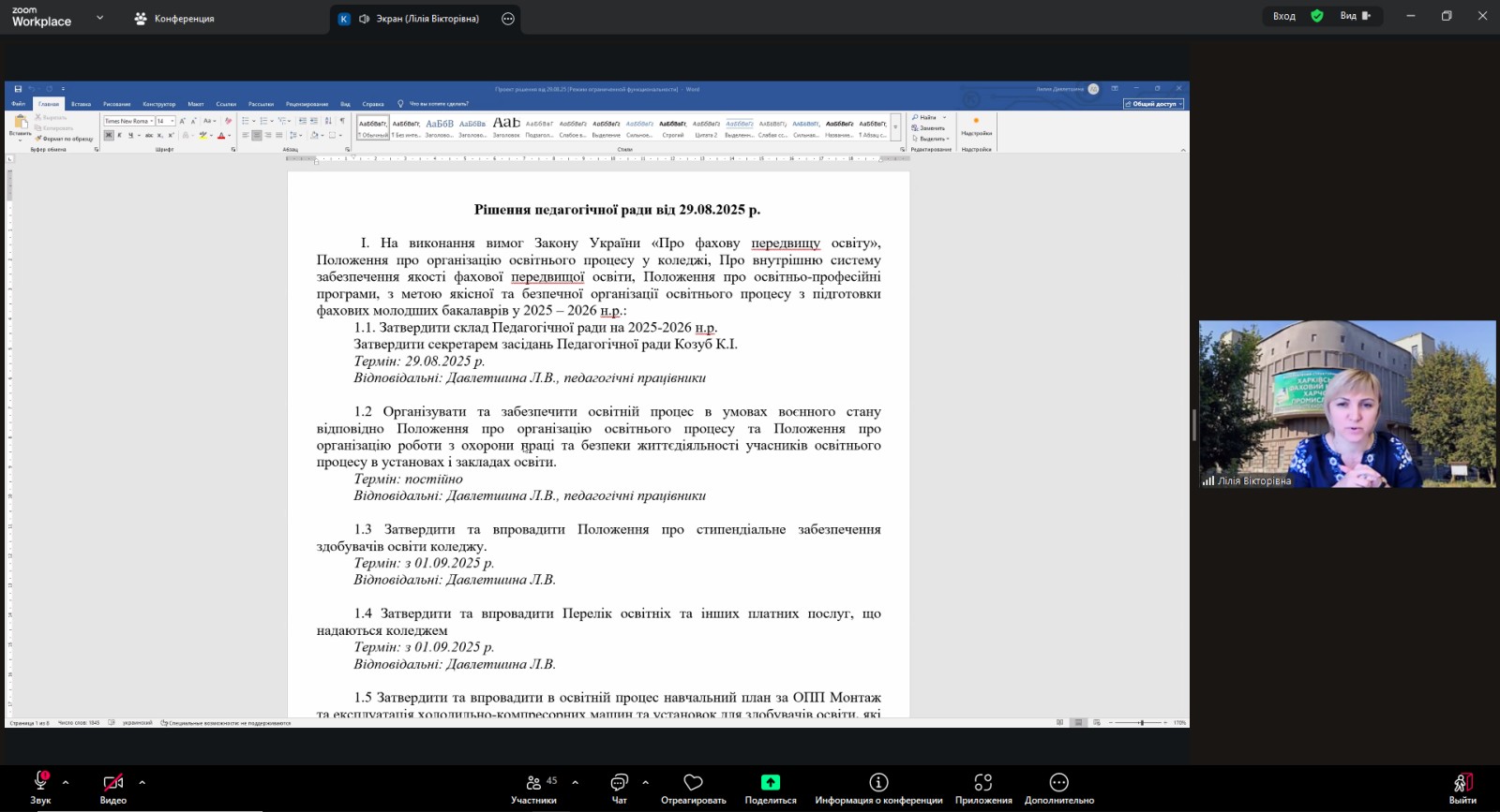Switch to the Справка ribbon tab

pyautogui.click(x=373, y=104)
